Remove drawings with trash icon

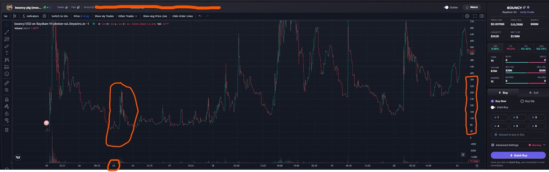coord(6,129)
